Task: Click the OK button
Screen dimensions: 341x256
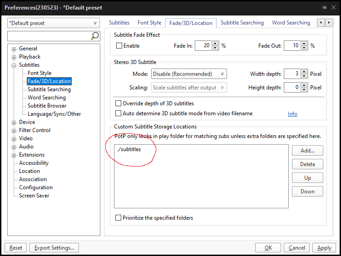Action: [x=268, y=248]
